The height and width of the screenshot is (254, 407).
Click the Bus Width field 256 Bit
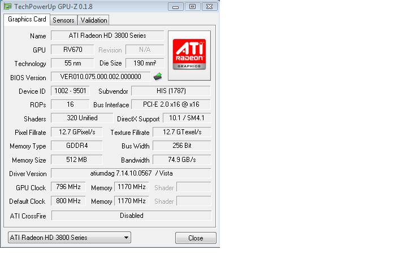[x=182, y=146]
